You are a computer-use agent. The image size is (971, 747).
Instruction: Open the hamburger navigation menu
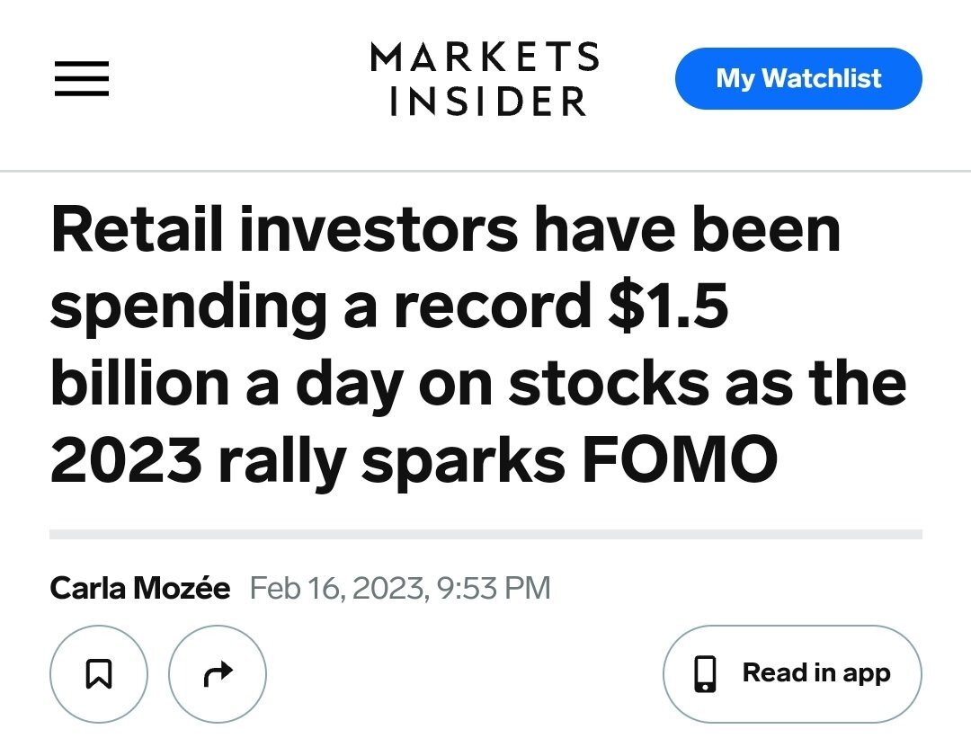[82, 79]
